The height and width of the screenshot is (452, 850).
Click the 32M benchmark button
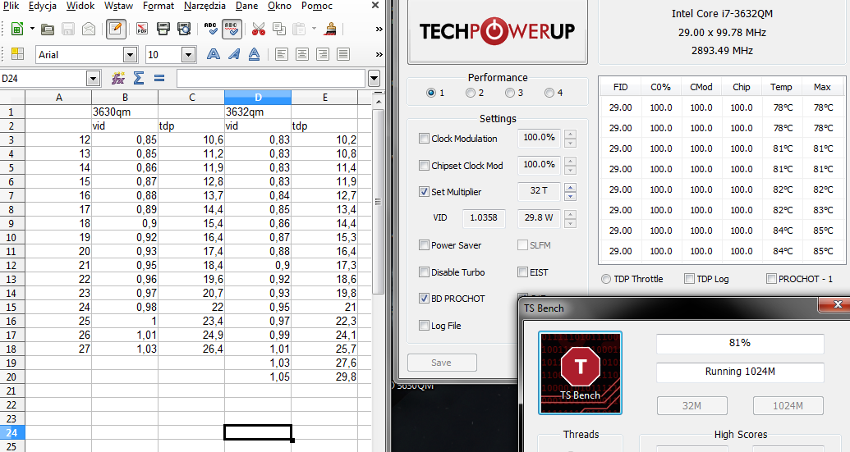click(691, 405)
